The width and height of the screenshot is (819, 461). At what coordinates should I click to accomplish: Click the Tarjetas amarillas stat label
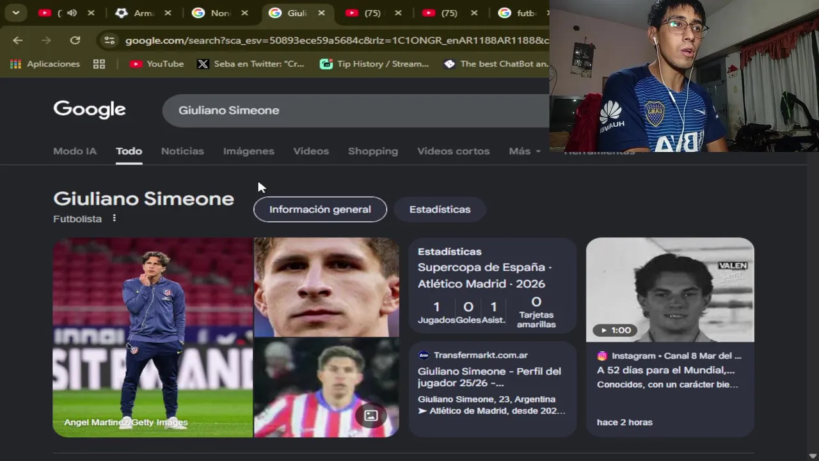[x=537, y=319]
